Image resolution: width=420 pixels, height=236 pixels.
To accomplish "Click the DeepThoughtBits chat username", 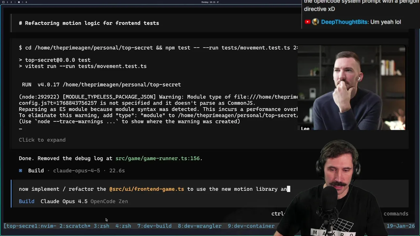I will point(345,22).
